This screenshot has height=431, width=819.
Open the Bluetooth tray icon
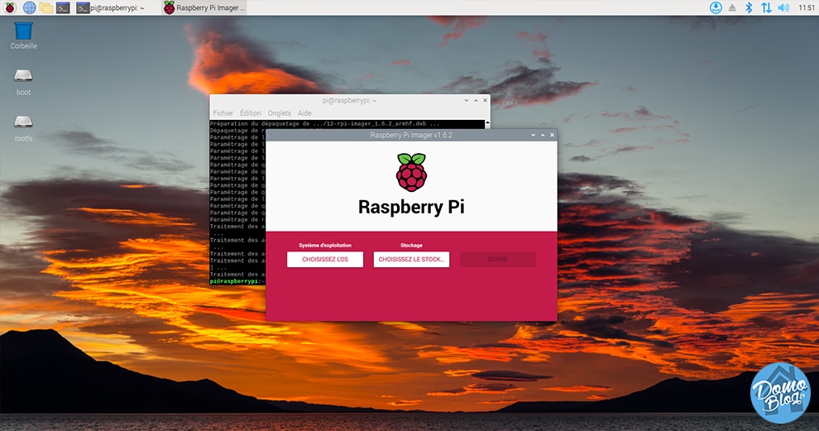click(x=749, y=7)
